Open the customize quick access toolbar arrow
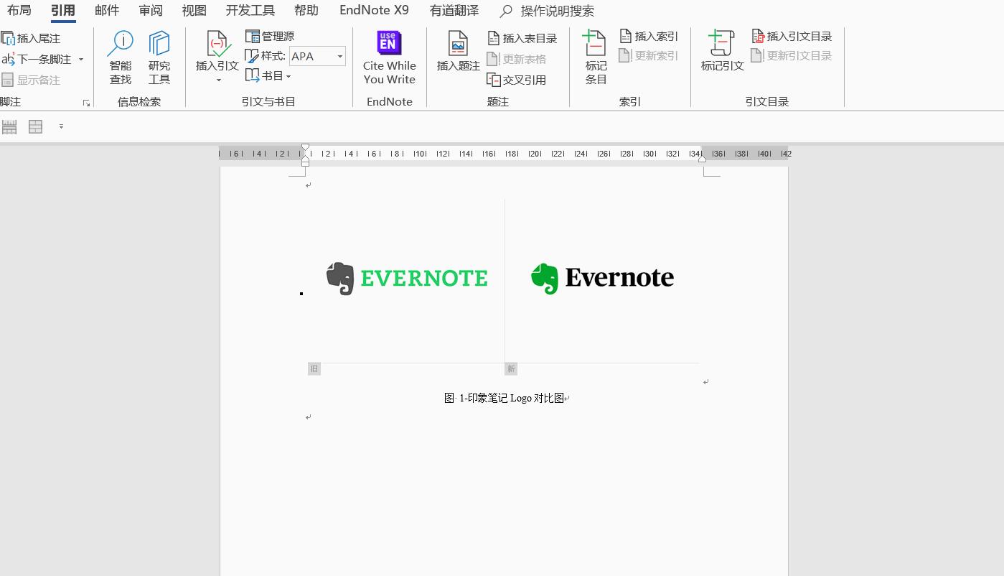This screenshot has height=576, width=1004. point(61,126)
